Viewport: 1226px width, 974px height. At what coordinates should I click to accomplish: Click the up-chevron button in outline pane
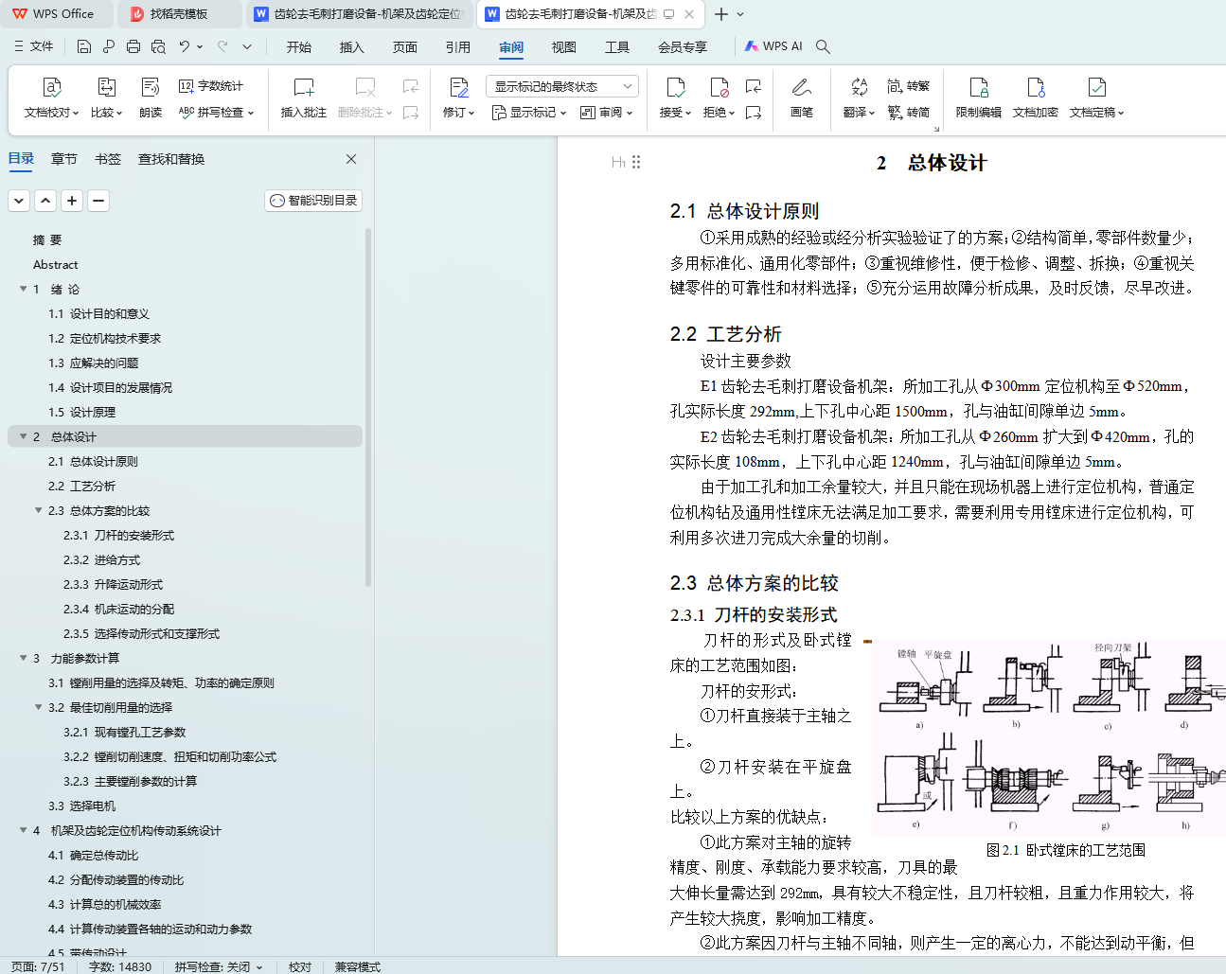pos(45,201)
